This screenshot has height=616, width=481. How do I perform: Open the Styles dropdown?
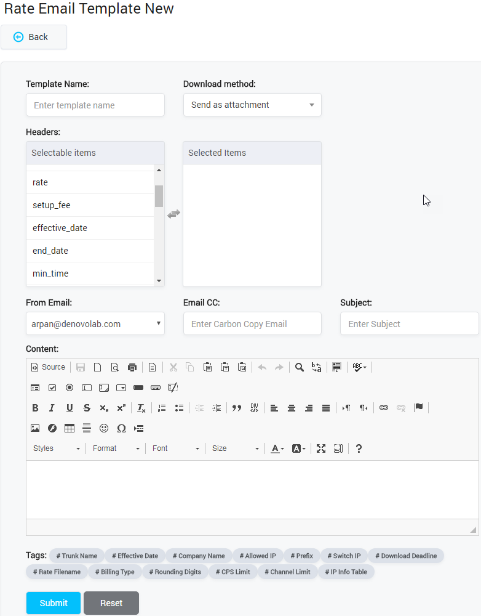click(56, 448)
